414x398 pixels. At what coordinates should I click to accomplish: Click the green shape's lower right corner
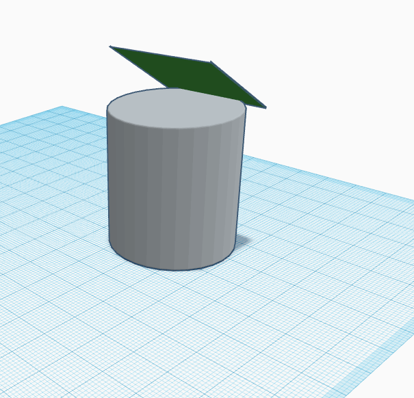(x=263, y=107)
